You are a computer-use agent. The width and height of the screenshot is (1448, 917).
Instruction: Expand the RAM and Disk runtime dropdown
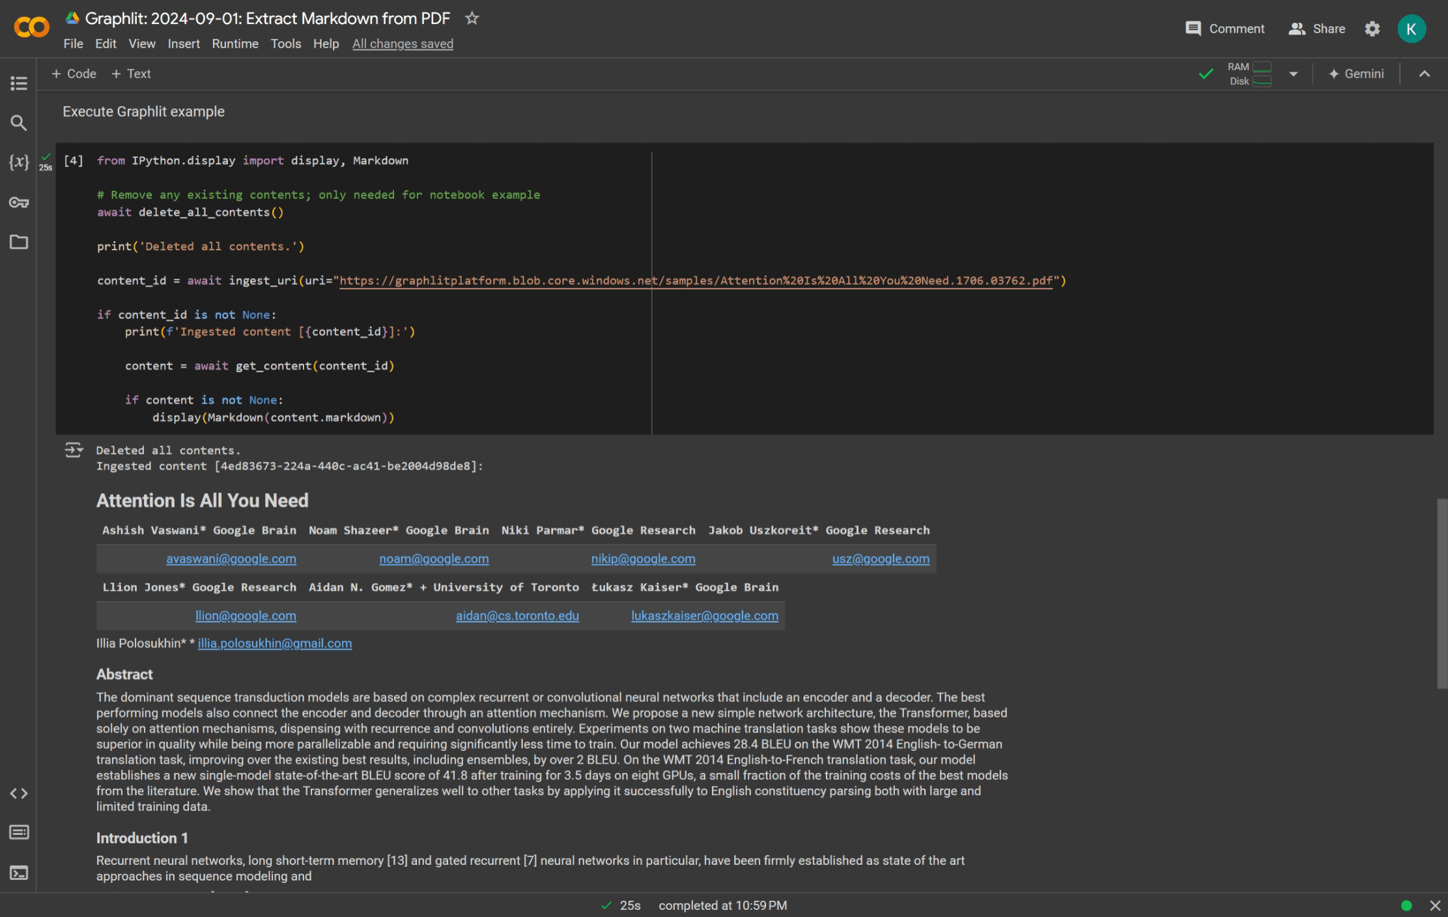pyautogui.click(x=1294, y=74)
